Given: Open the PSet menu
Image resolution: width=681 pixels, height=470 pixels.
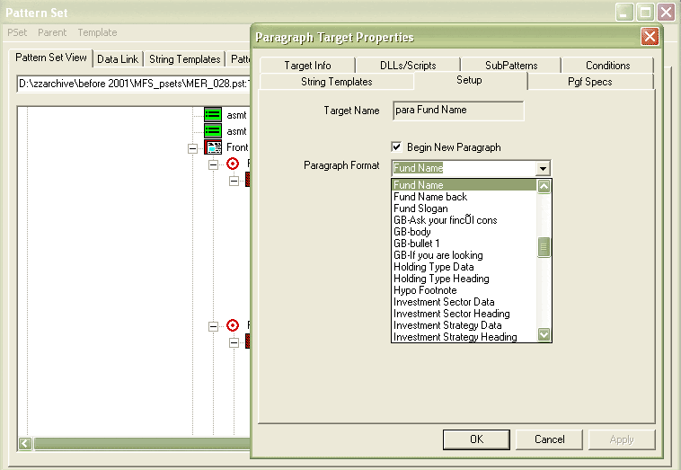Looking at the screenshot, I should click(x=17, y=32).
